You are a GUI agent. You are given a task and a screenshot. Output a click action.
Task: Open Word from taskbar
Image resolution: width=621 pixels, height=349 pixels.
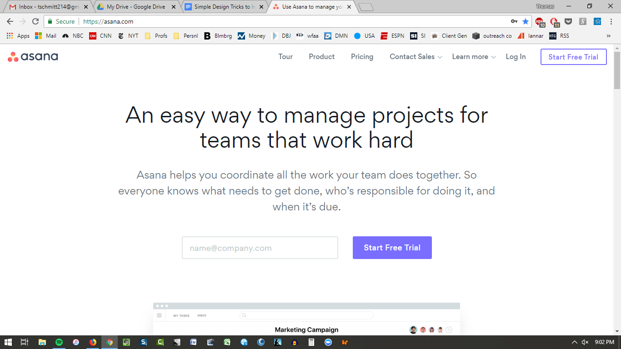(194, 342)
